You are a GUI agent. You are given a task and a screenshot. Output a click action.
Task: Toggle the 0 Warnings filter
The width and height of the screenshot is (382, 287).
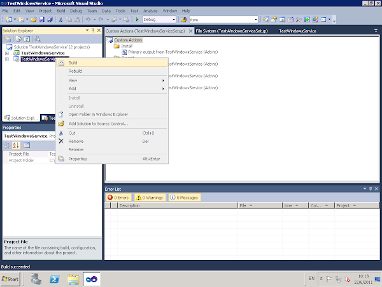pyautogui.click(x=150, y=198)
